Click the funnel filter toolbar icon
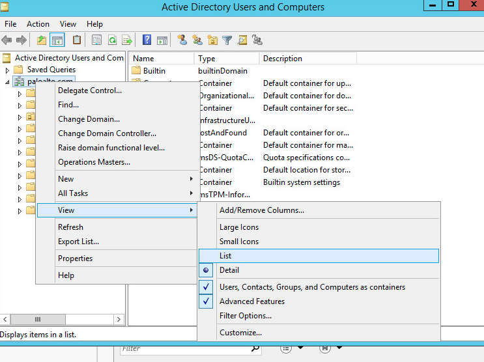Viewport: 484px width, 362px height. pyautogui.click(x=227, y=40)
